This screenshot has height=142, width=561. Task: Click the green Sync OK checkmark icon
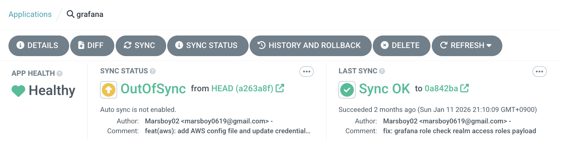pos(347,90)
